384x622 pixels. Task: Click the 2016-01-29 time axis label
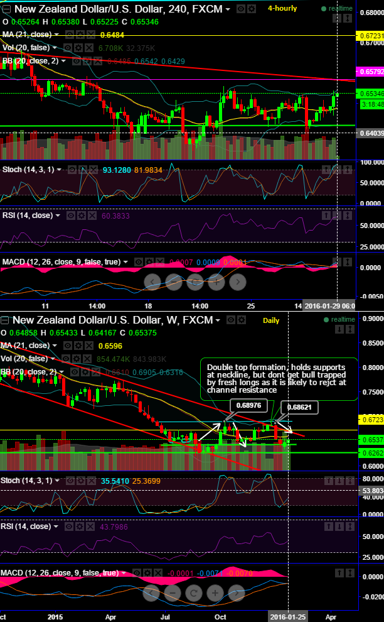(329, 306)
